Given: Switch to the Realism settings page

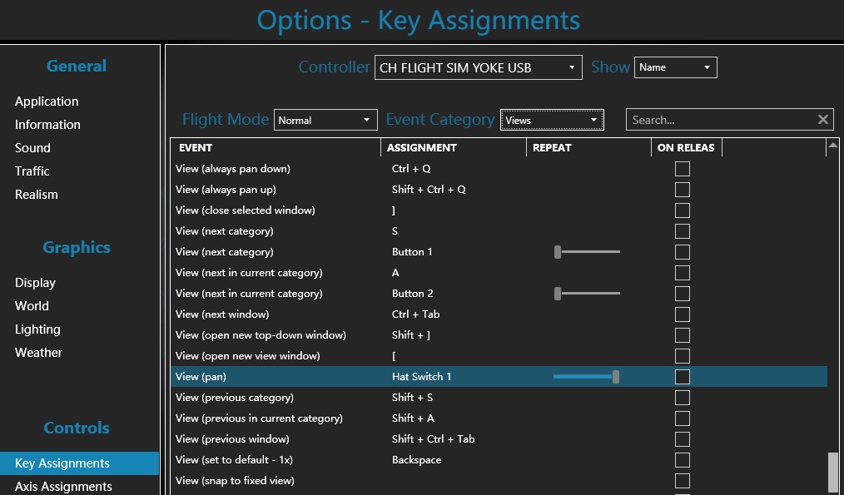Looking at the screenshot, I should [37, 195].
